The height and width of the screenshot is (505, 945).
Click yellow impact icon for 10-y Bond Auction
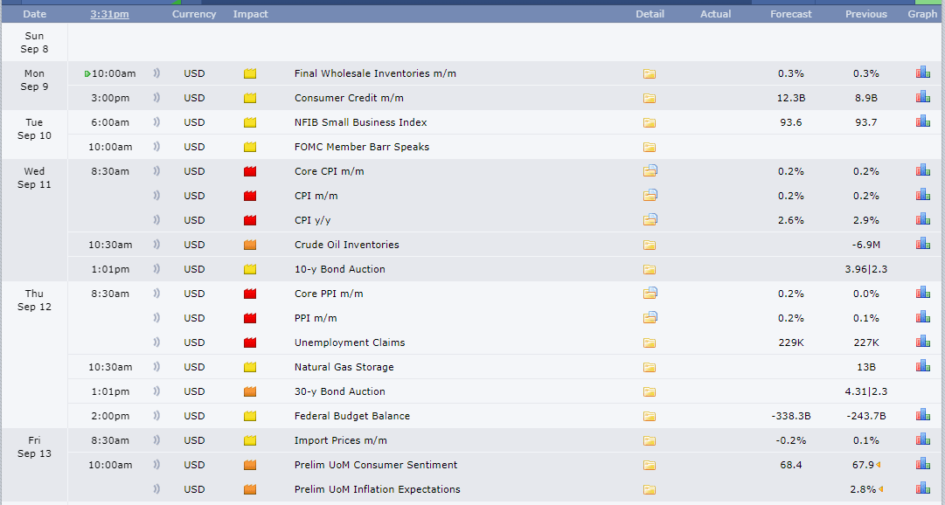250,269
